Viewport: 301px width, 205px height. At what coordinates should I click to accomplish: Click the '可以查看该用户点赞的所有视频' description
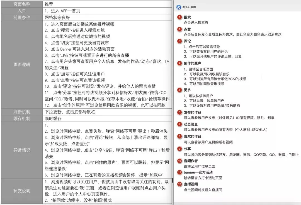[x=208, y=142]
